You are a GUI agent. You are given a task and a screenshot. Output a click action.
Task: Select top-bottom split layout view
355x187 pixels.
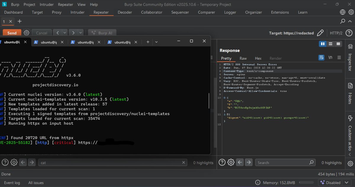click(x=330, y=44)
